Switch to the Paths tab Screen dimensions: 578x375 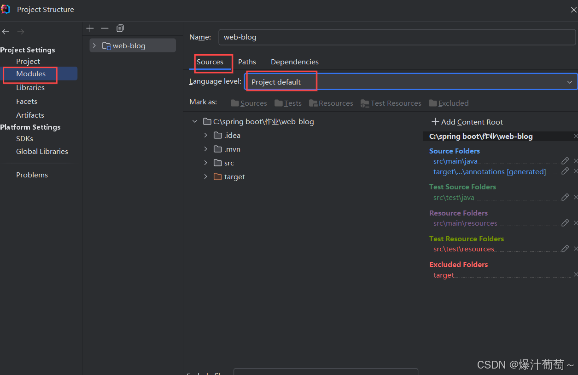(247, 62)
